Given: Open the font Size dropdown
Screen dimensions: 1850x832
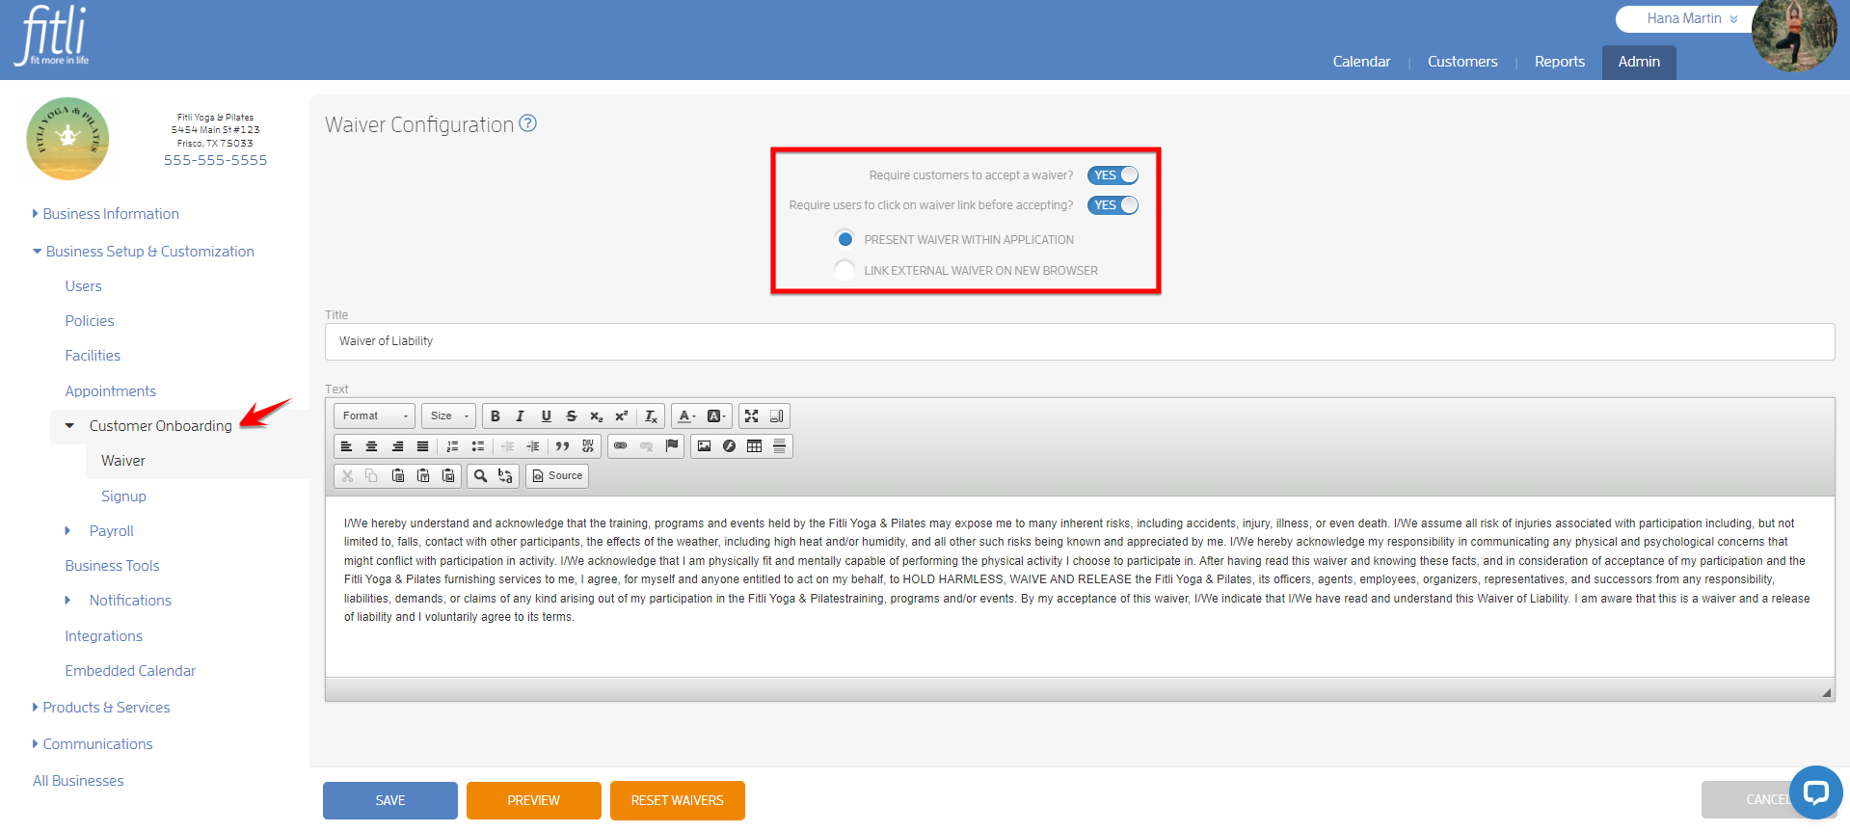Looking at the screenshot, I should (448, 416).
